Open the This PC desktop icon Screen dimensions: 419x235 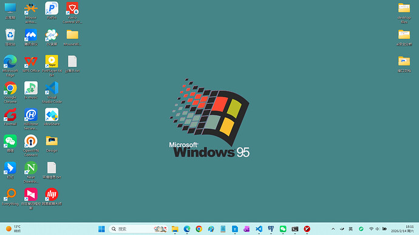10,11
